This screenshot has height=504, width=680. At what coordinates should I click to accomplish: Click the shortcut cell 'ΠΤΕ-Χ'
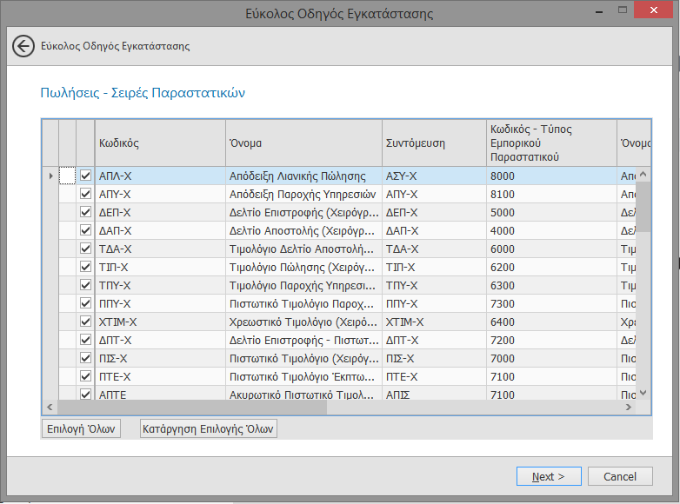pyautogui.click(x=434, y=376)
